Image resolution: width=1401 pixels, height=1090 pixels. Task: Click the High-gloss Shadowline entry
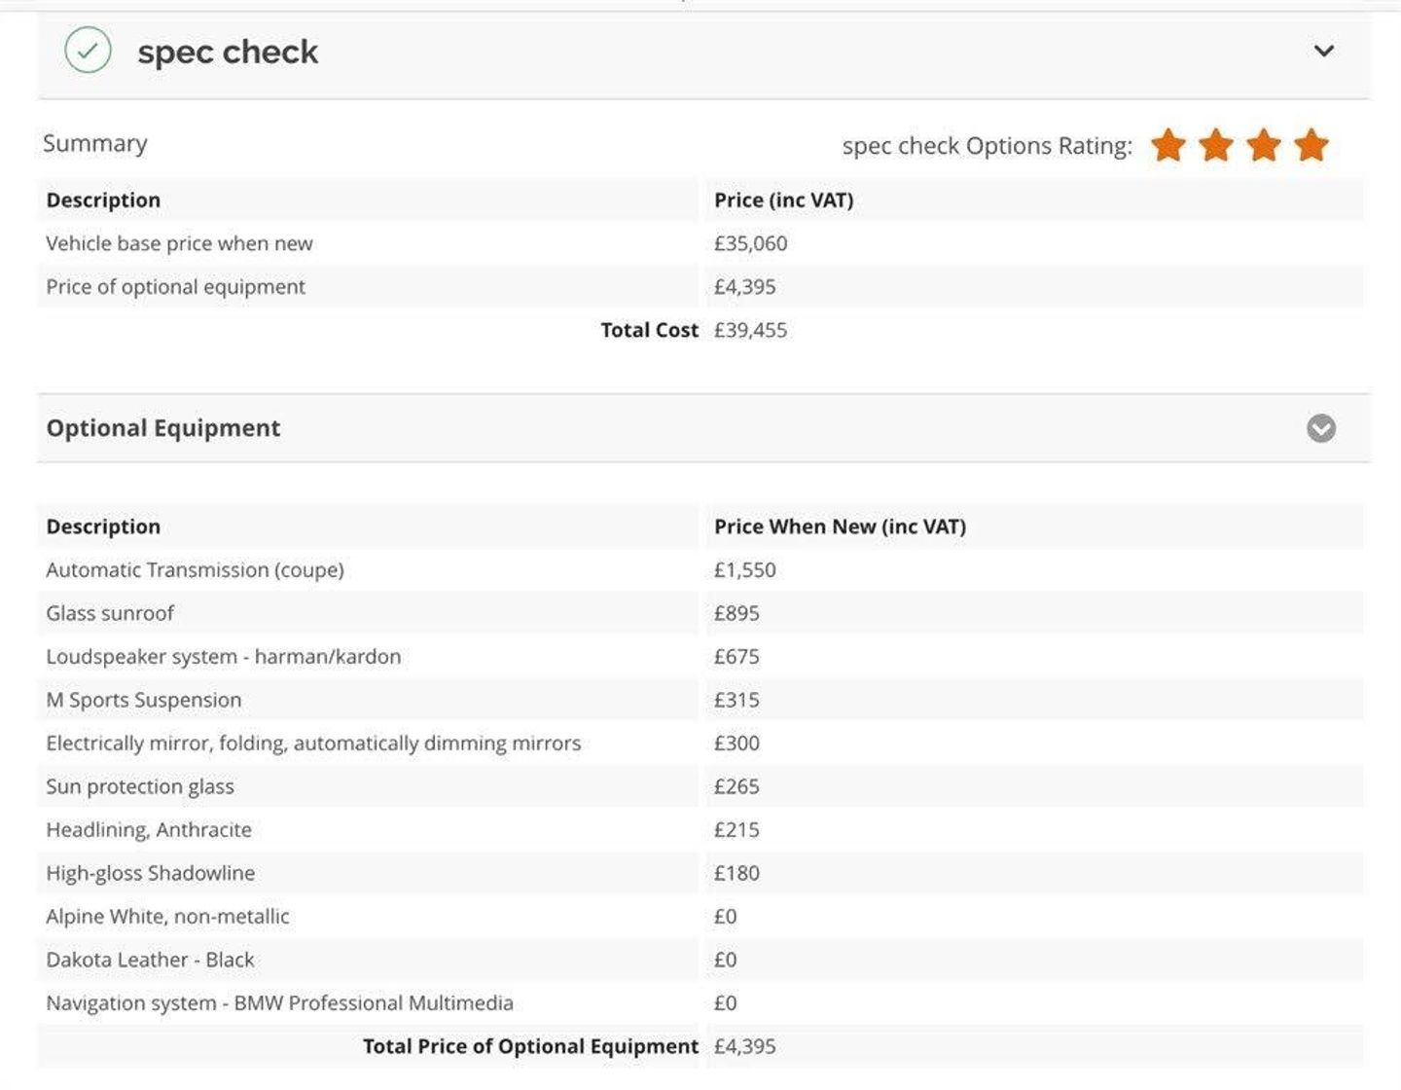click(151, 873)
